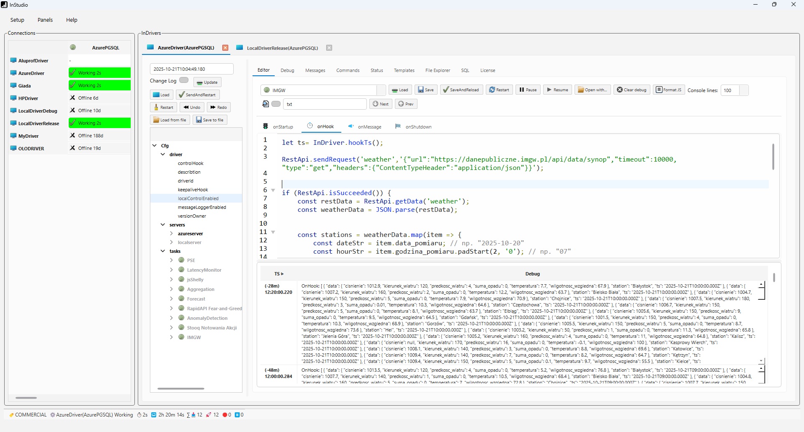Click Format JS in the toolbar
The width and height of the screenshot is (804, 432).
coord(669,90)
